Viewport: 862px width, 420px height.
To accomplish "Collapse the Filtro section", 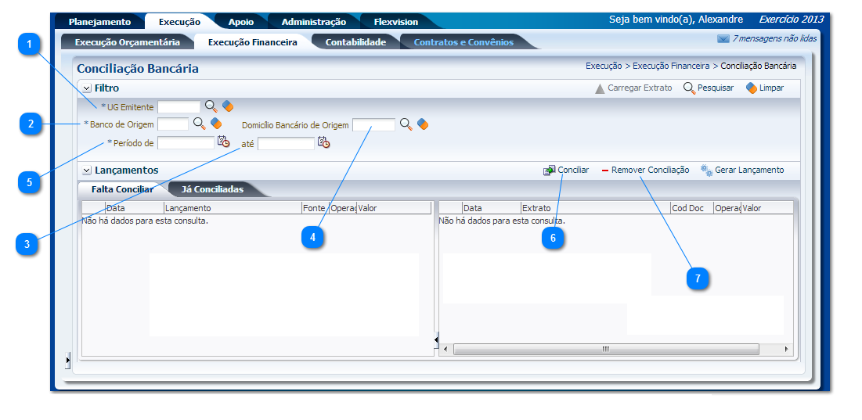I will 87,88.
